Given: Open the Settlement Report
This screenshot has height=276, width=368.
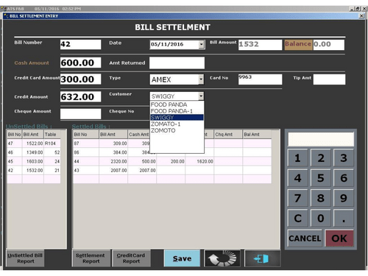Looking at the screenshot, I should (x=91, y=258).
